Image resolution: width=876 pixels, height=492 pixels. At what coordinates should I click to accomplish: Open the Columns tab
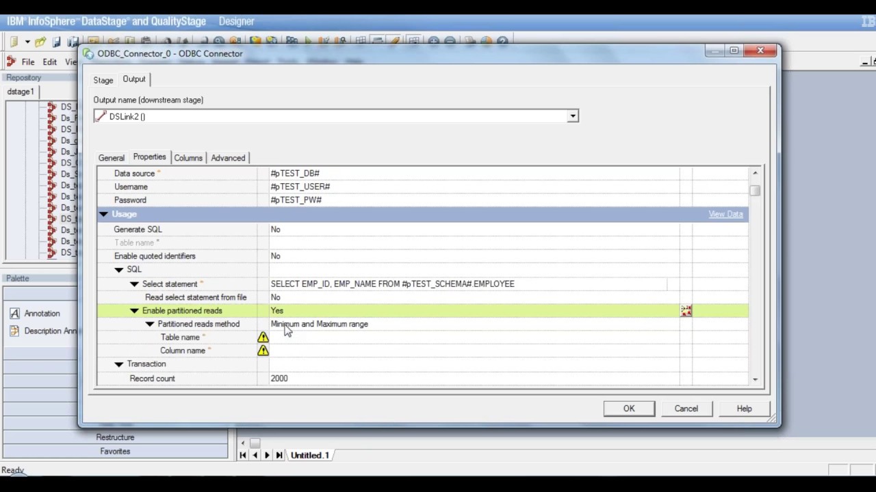188,158
